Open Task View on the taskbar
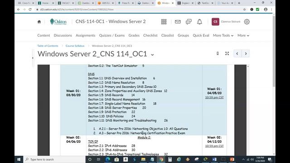 (x=98, y=159)
